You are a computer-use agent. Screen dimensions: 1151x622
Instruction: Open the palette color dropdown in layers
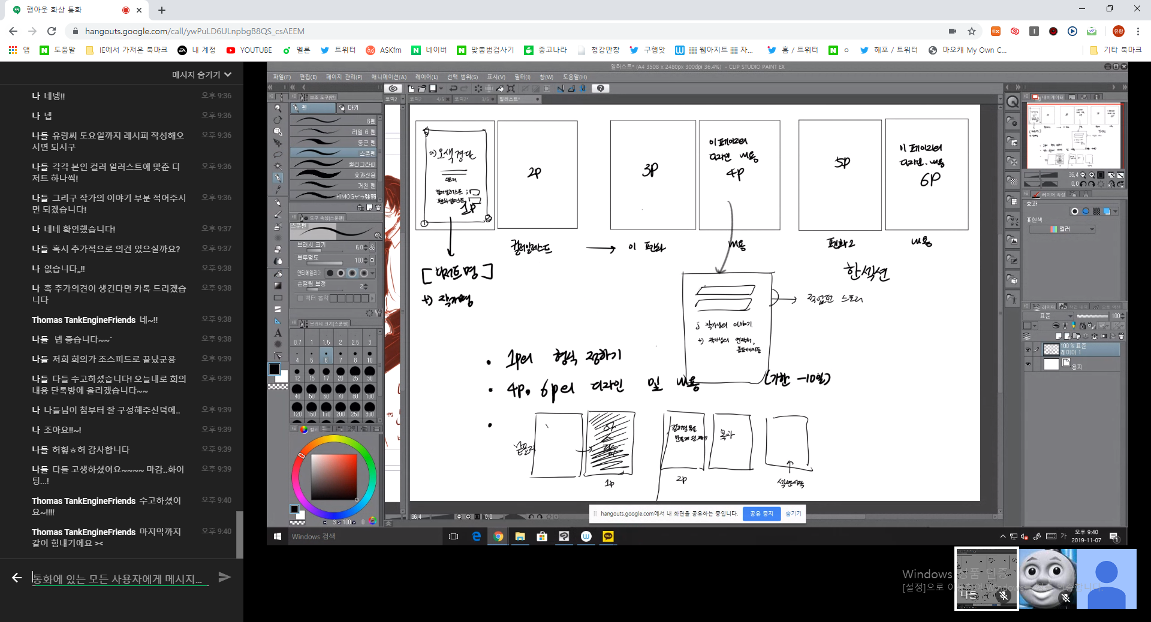coord(1035,326)
